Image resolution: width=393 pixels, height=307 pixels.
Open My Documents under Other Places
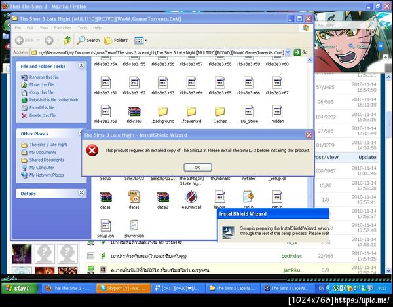click(x=43, y=153)
